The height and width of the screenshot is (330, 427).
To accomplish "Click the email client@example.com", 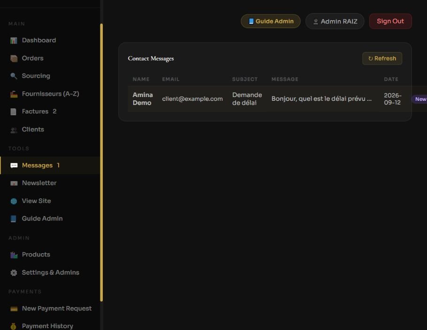I will (192, 99).
